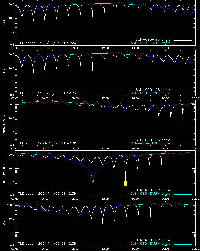The height and width of the screenshot is (251, 200).
Task: Click SUN-GBO-EARTH angle legend in RSTN/PALEHUA plot
Action: pyautogui.click(x=150, y=193)
